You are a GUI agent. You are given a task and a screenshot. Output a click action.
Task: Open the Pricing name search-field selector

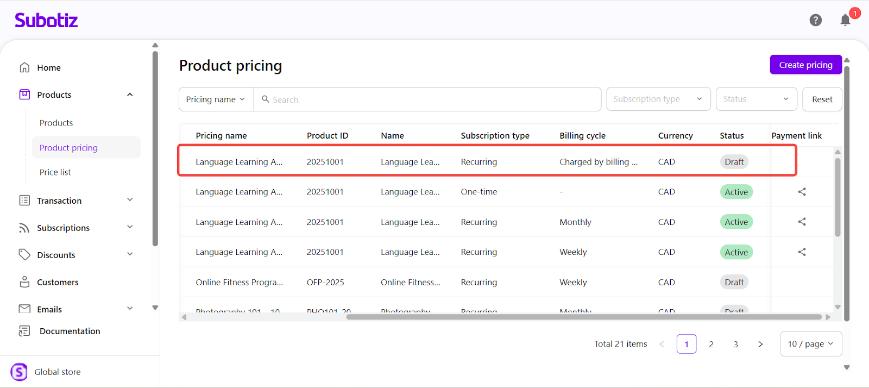click(x=216, y=99)
